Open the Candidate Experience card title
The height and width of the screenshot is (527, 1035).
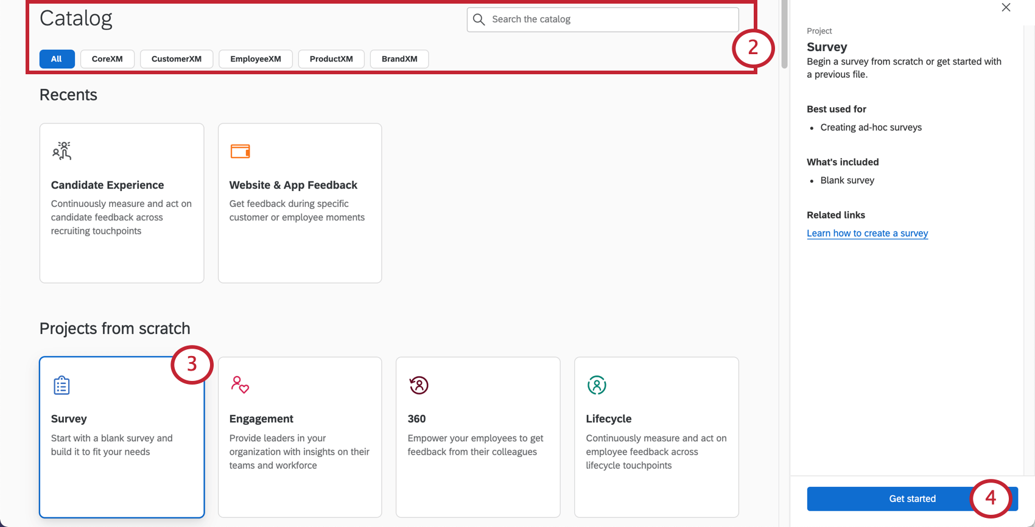tap(107, 185)
